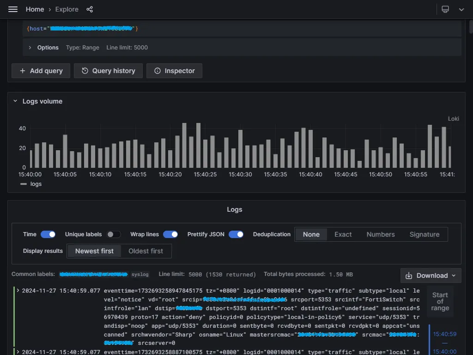Select Signature deduplication
Viewport: 473px width, 355px height.
(424, 234)
